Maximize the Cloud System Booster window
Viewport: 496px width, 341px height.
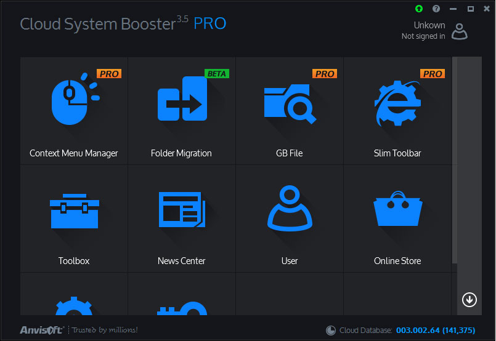pyautogui.click(x=470, y=9)
